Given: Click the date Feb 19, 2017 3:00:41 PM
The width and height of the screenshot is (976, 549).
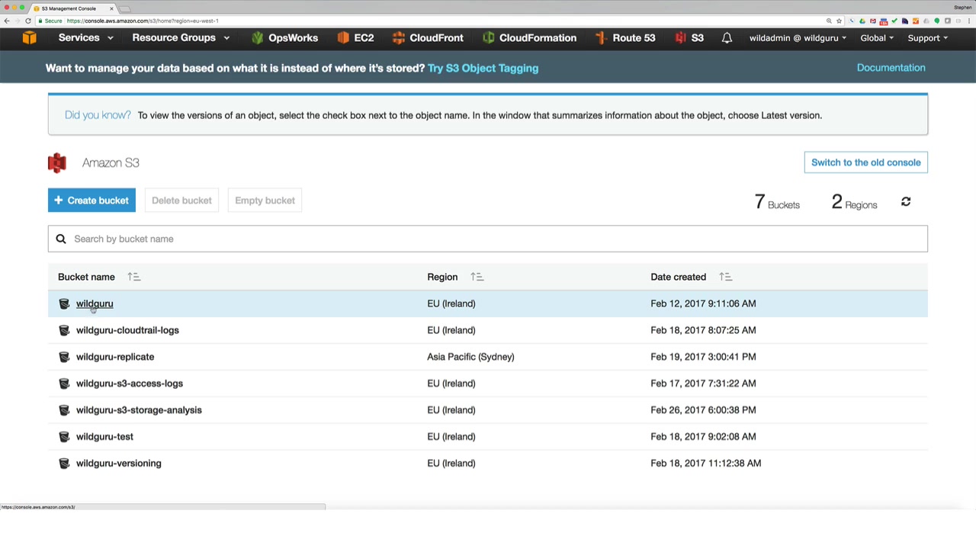Looking at the screenshot, I should [703, 357].
